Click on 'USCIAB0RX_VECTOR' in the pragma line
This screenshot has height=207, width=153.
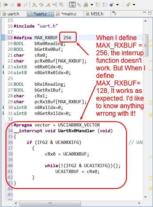pyautogui.click(x=79, y=125)
